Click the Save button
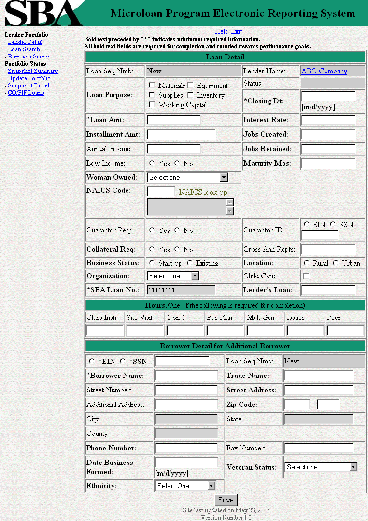The image size is (368, 521). click(226, 500)
